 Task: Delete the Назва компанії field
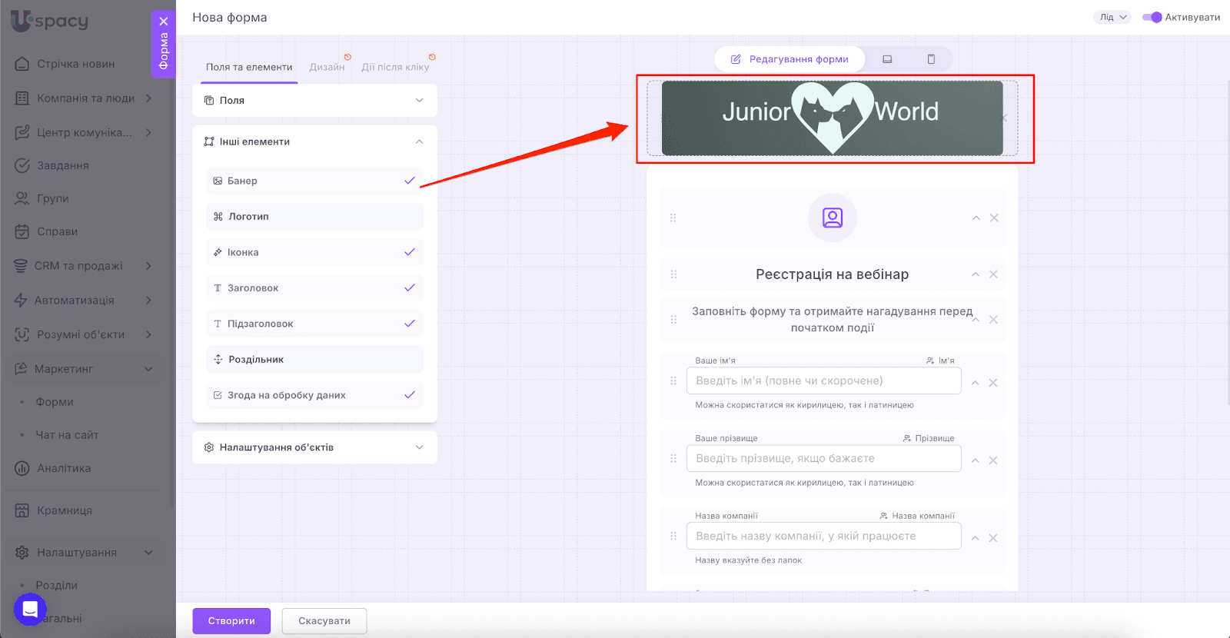coord(993,538)
